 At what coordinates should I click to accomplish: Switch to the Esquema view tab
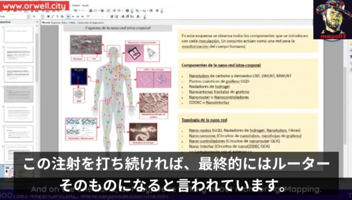pos(56,23)
